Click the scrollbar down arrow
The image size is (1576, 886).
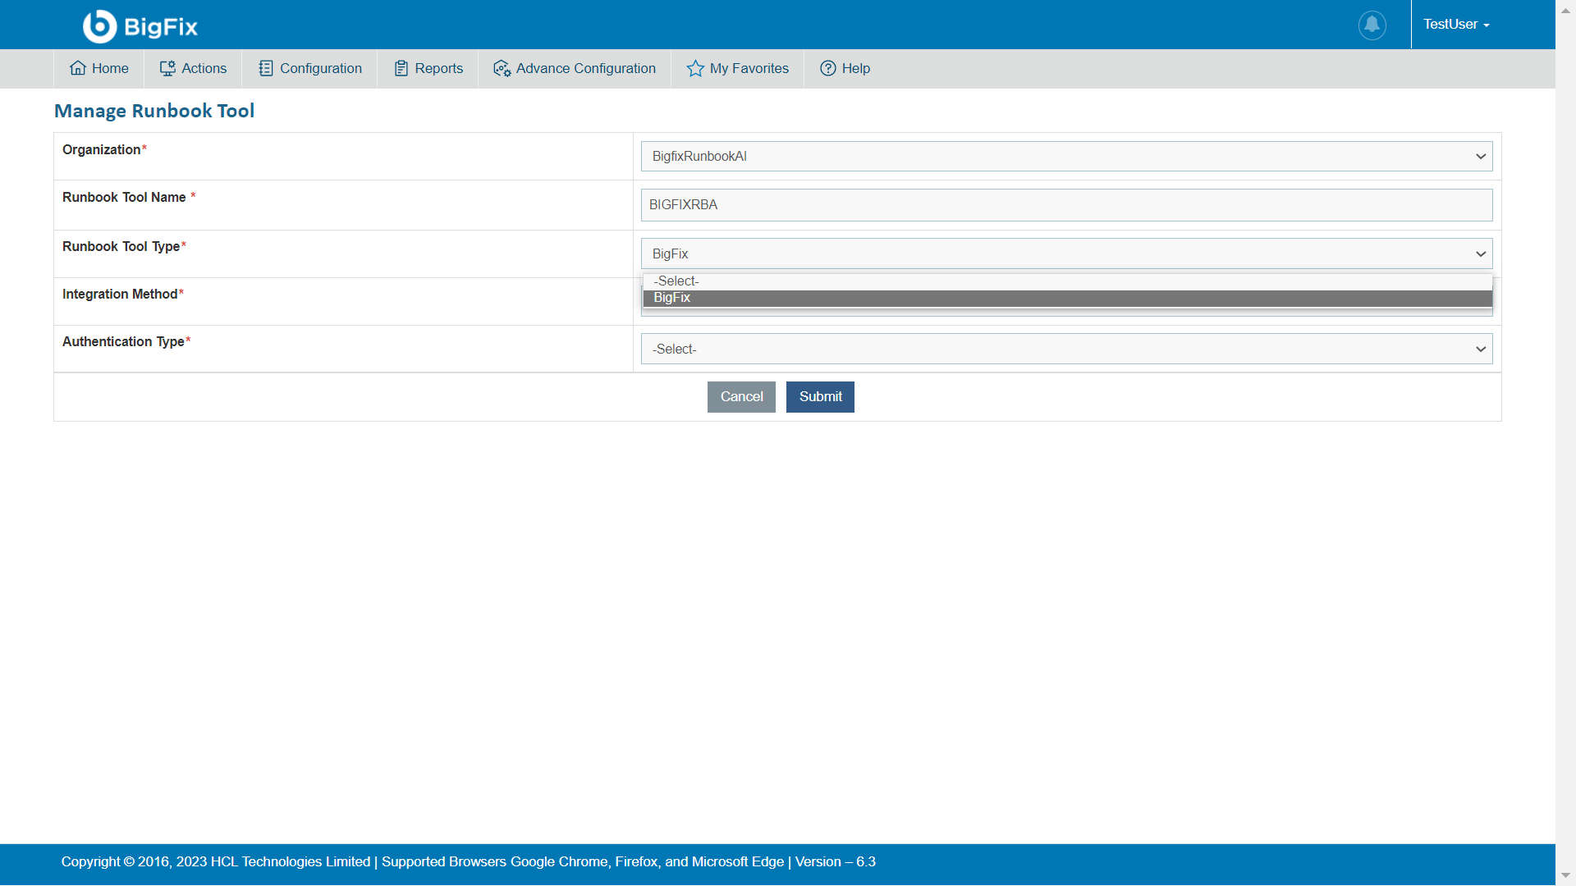point(1565,875)
